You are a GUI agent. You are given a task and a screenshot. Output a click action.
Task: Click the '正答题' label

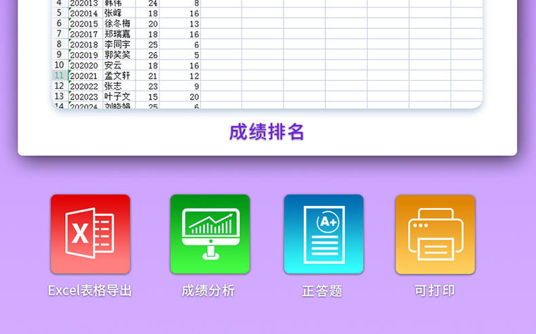point(322,291)
